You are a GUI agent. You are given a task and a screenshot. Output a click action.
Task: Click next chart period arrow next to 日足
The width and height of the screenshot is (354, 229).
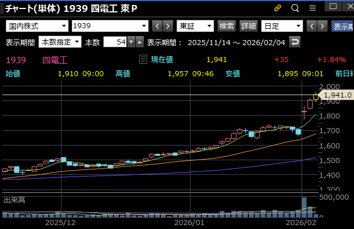pyautogui.click(x=322, y=27)
